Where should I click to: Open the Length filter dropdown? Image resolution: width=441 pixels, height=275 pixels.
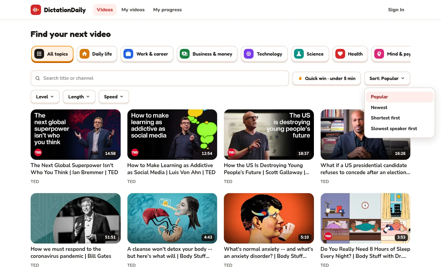pos(79,97)
